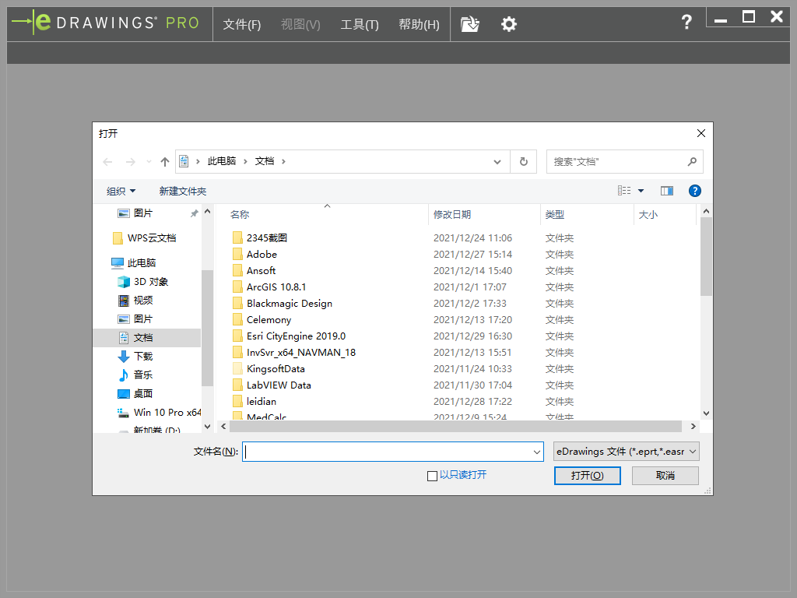Click the 下载 download arrow icon

pyautogui.click(x=124, y=357)
